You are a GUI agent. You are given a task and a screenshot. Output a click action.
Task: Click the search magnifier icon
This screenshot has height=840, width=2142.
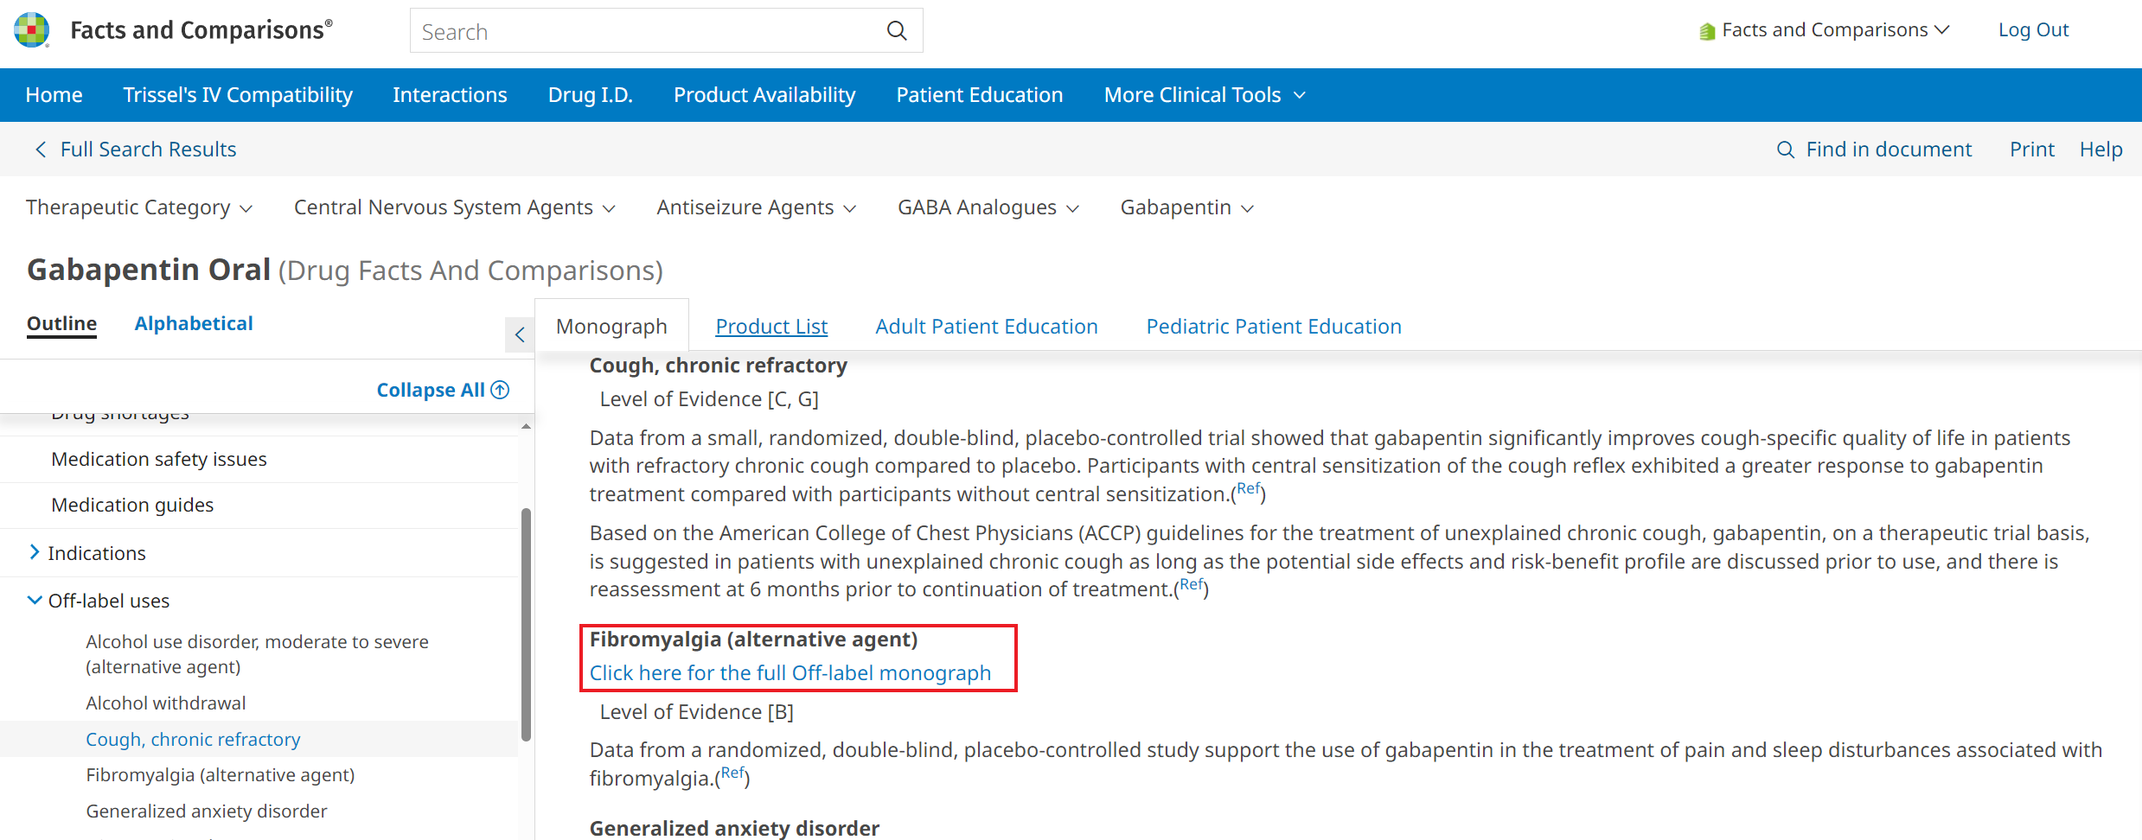[x=897, y=31]
